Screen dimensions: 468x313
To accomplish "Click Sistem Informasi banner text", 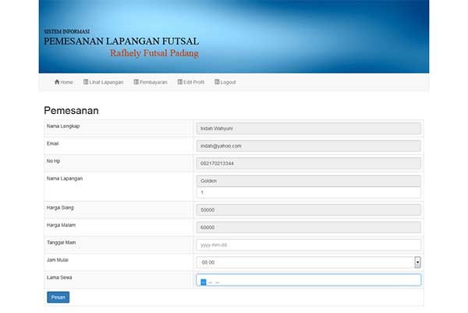I will (66, 31).
